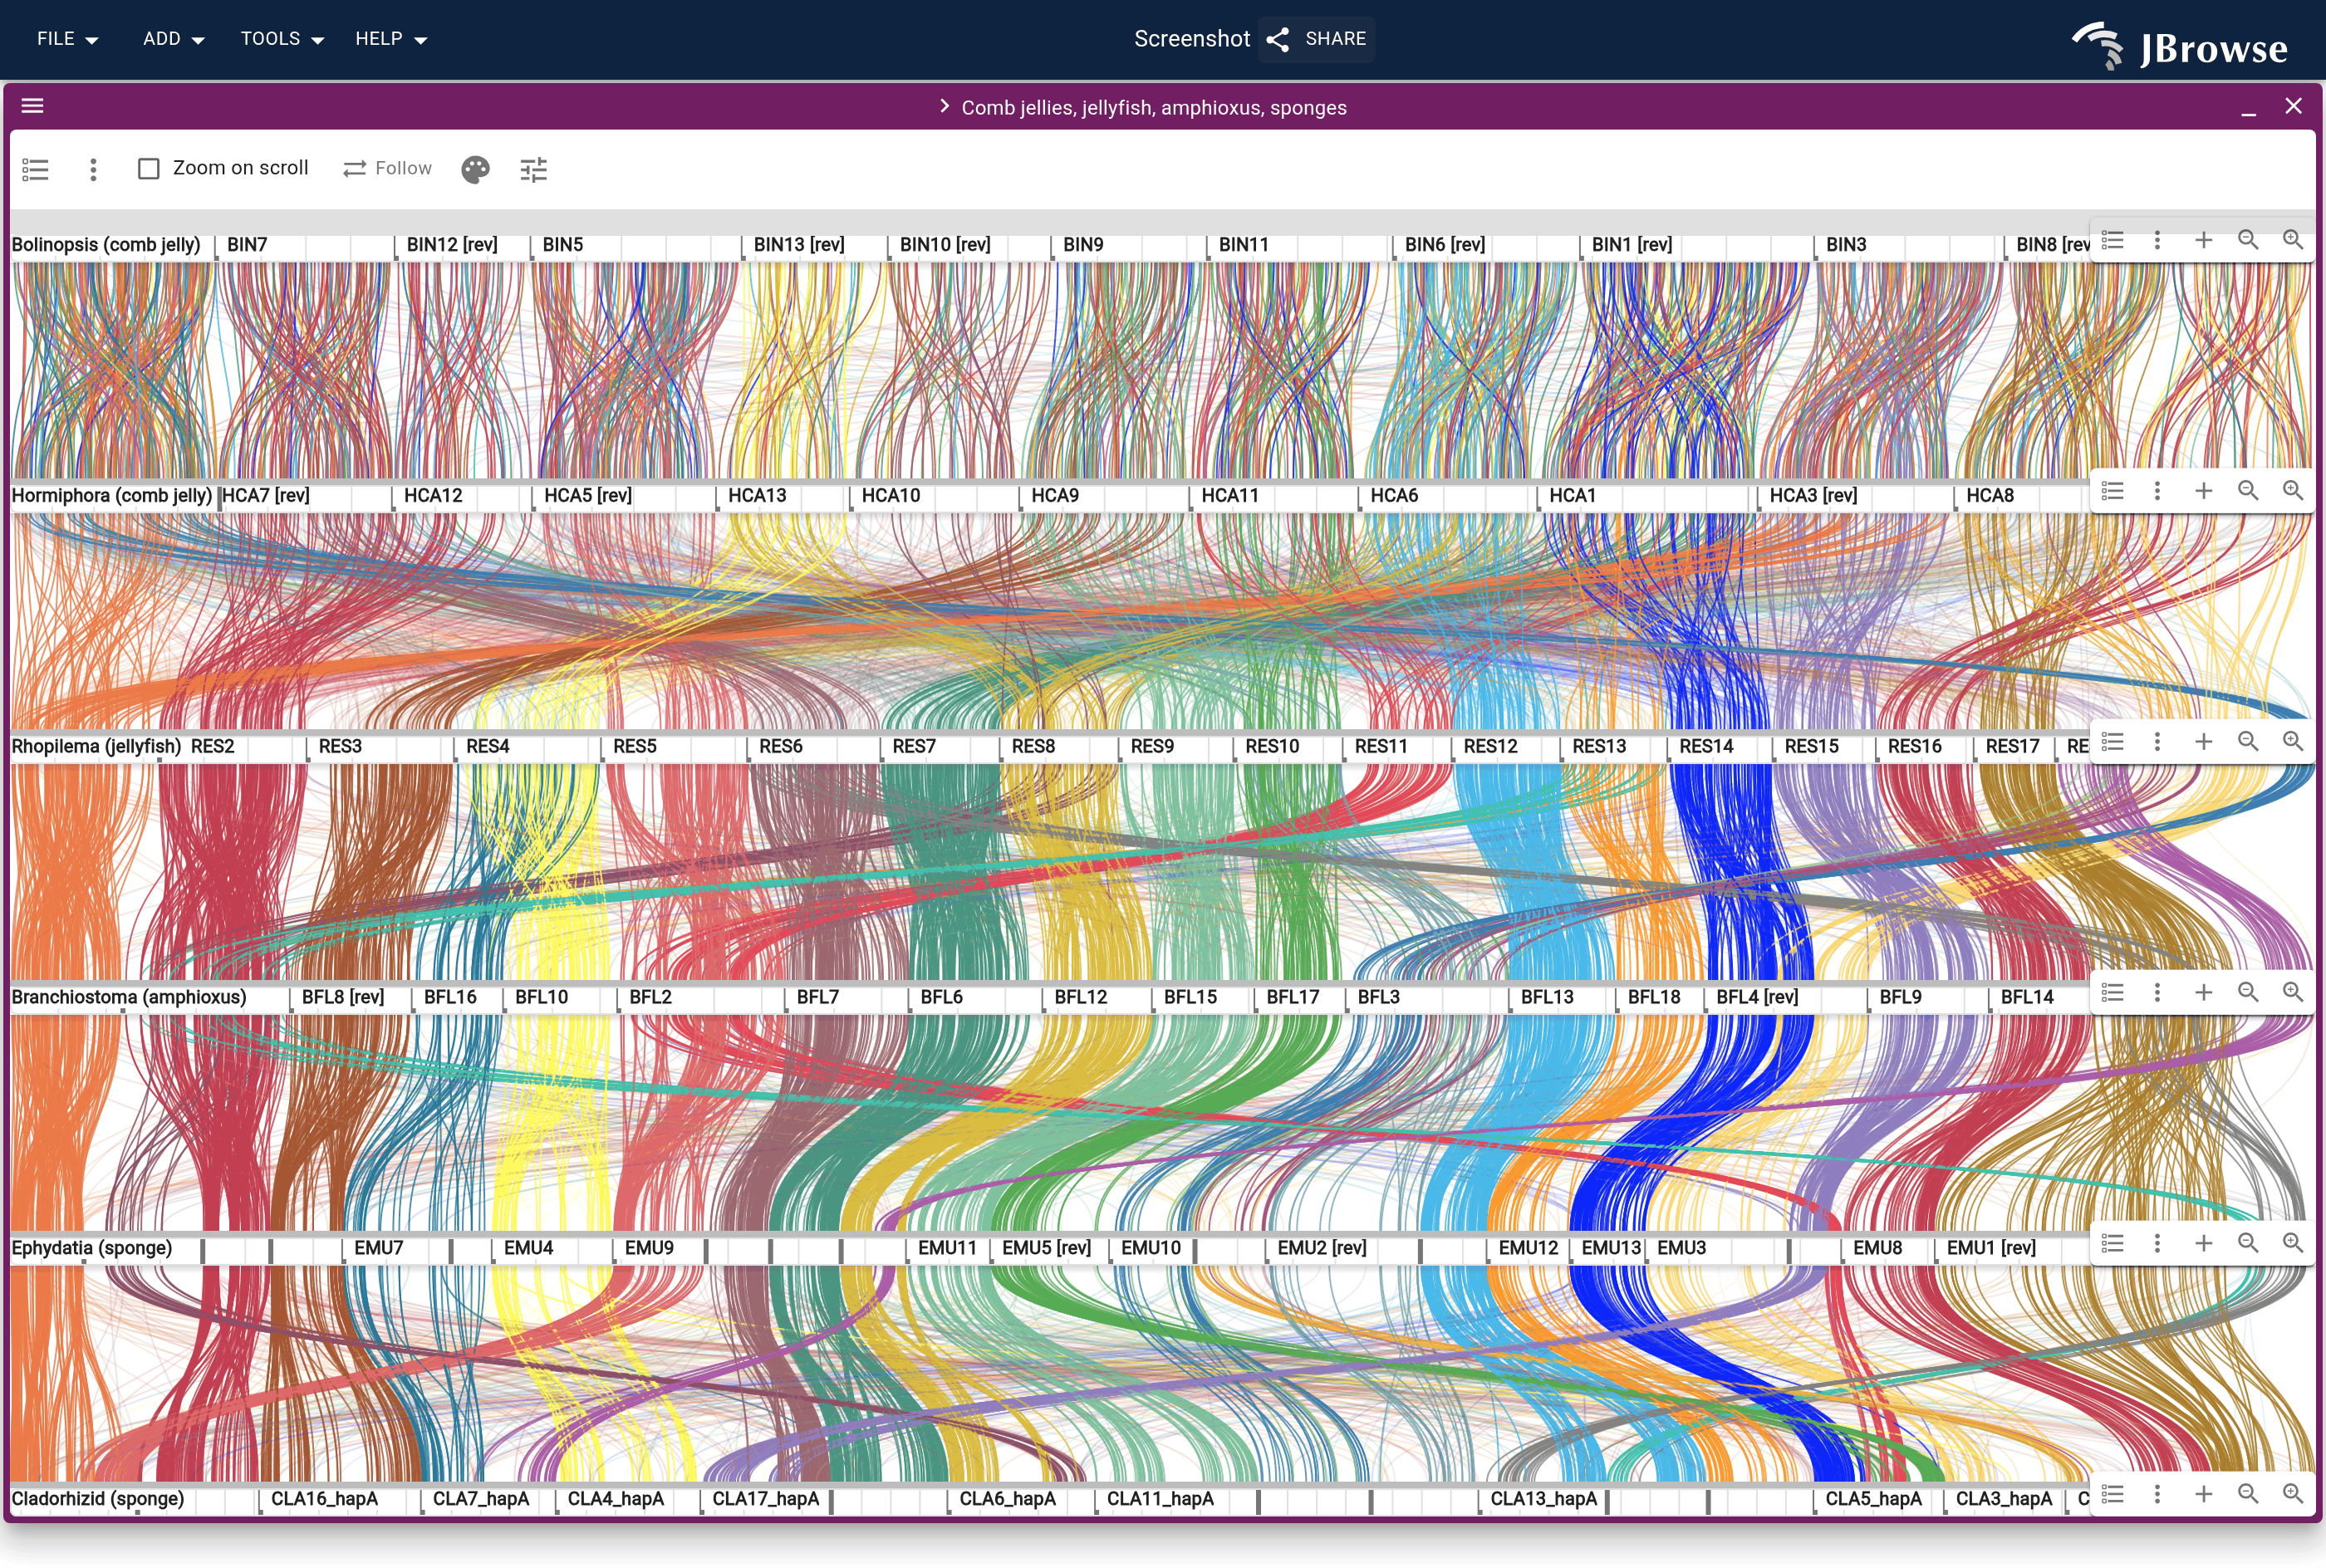Open the ADD dropdown menu
The width and height of the screenshot is (2326, 1568).
pos(173,39)
